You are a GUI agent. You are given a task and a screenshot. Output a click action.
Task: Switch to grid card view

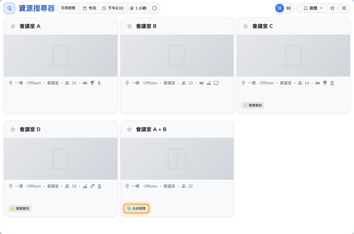[279, 8]
